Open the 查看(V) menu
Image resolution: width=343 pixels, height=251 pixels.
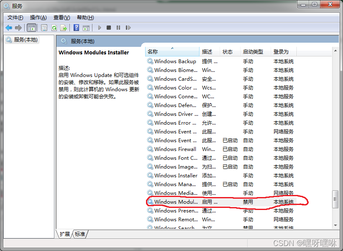pyautogui.click(x=61, y=18)
